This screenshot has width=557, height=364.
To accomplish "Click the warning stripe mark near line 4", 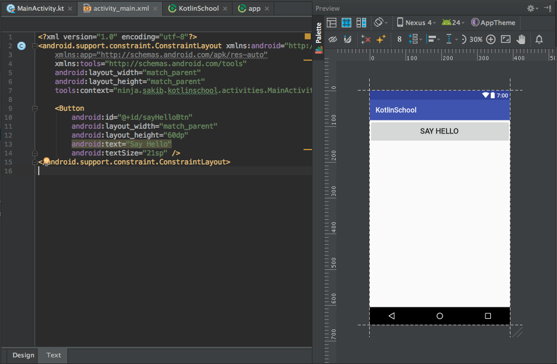I will click(308, 60).
